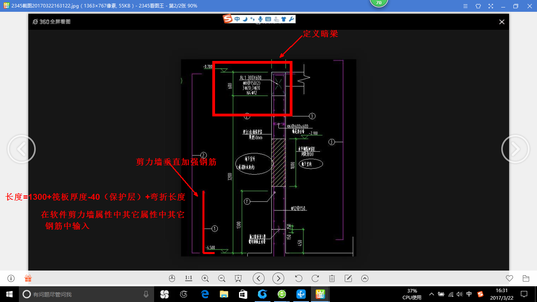This screenshot has width=537, height=302.
Task: Open Microsoft Edge from taskbar
Action: (204, 294)
